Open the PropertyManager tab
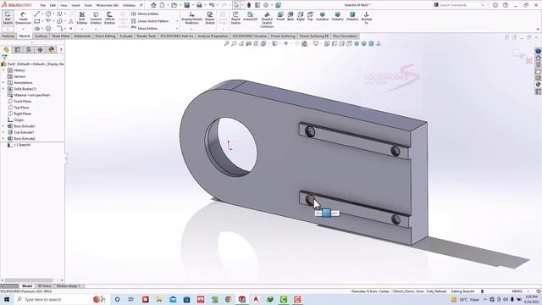 [x=18, y=50]
